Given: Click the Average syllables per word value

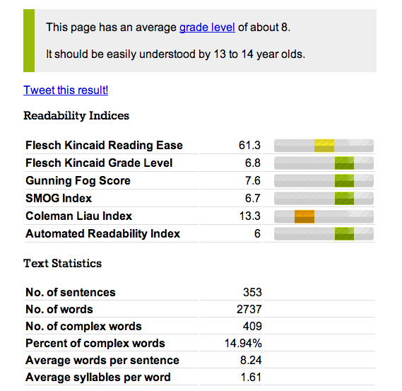Looking at the screenshot, I should pyautogui.click(x=252, y=378).
